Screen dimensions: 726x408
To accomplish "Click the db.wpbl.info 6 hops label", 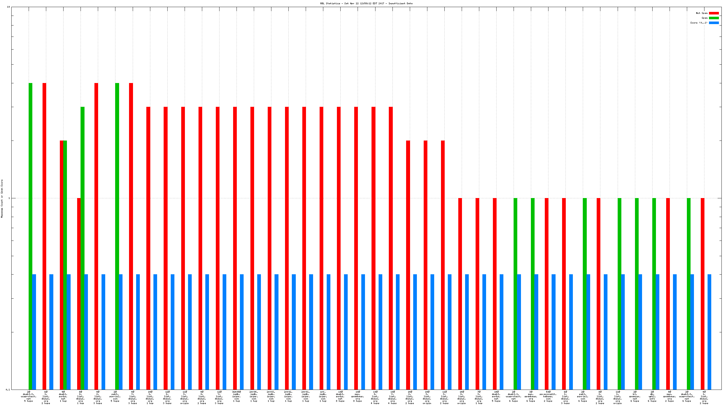I will 652,396.
